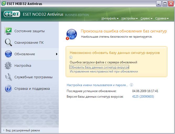Select Справка и поддержка in sidebar

point(30,88)
